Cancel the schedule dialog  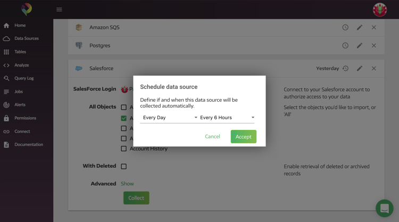click(x=212, y=137)
